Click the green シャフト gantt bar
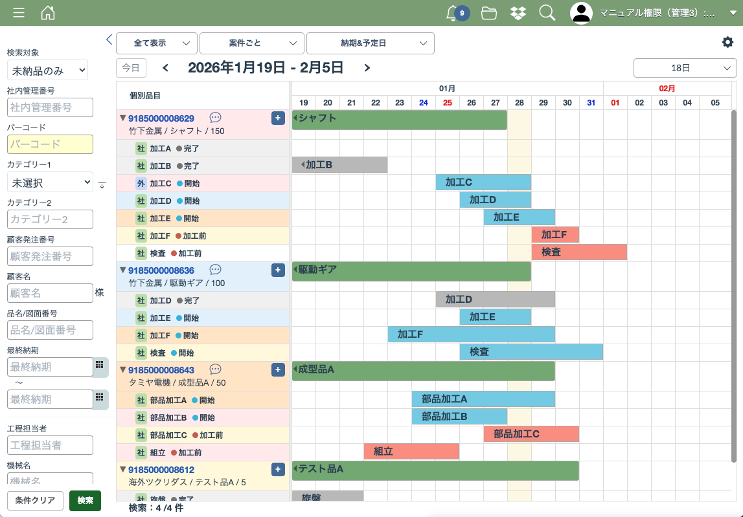 pyautogui.click(x=399, y=120)
